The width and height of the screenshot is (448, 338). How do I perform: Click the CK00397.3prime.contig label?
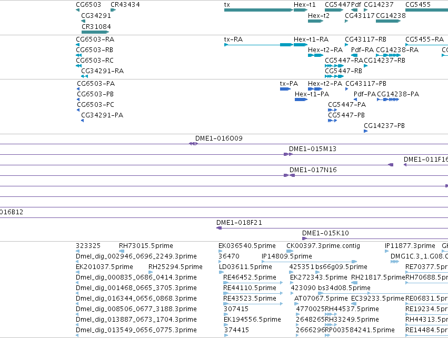(323, 246)
